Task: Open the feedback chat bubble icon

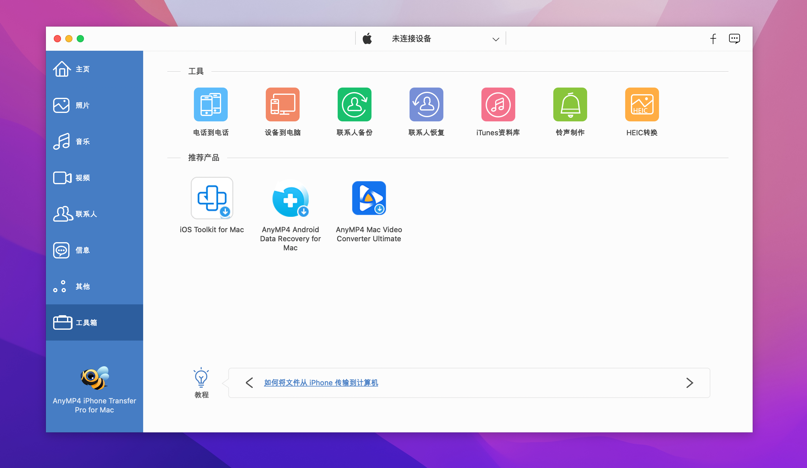Action: (x=734, y=39)
